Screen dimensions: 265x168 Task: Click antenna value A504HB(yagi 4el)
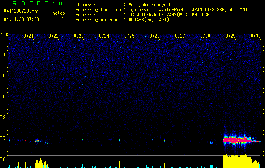tap(149, 20)
